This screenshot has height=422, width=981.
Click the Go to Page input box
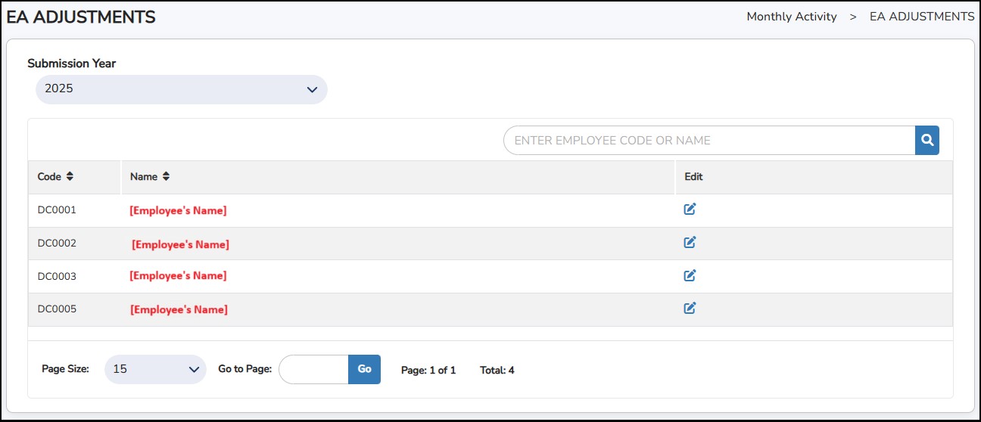point(313,370)
